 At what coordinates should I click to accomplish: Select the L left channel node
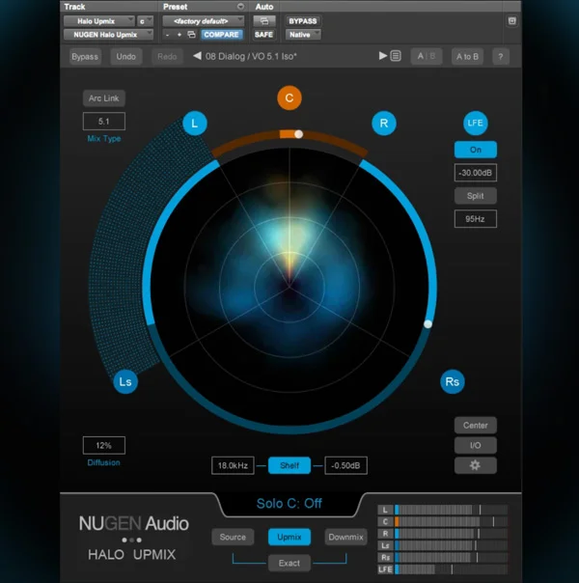pyautogui.click(x=195, y=124)
